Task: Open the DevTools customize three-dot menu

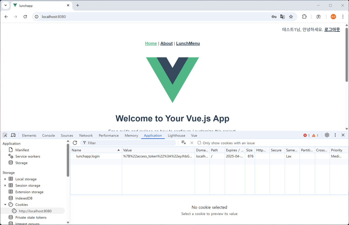Action: click(335, 135)
